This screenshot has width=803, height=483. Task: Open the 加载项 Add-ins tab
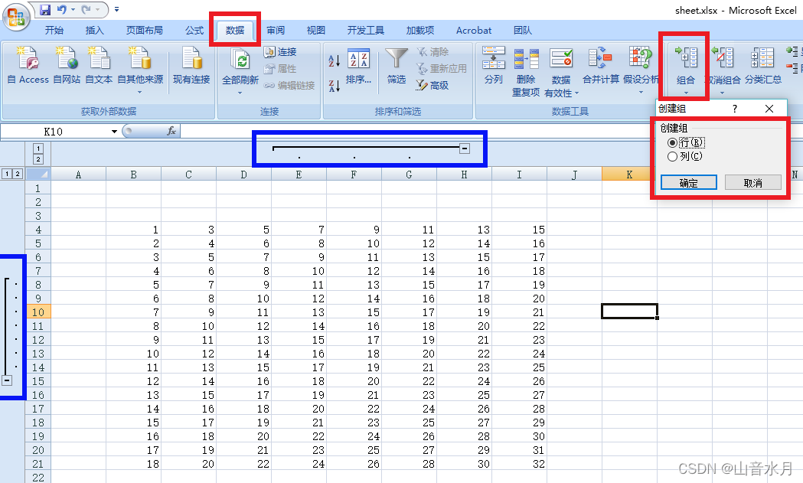(420, 30)
